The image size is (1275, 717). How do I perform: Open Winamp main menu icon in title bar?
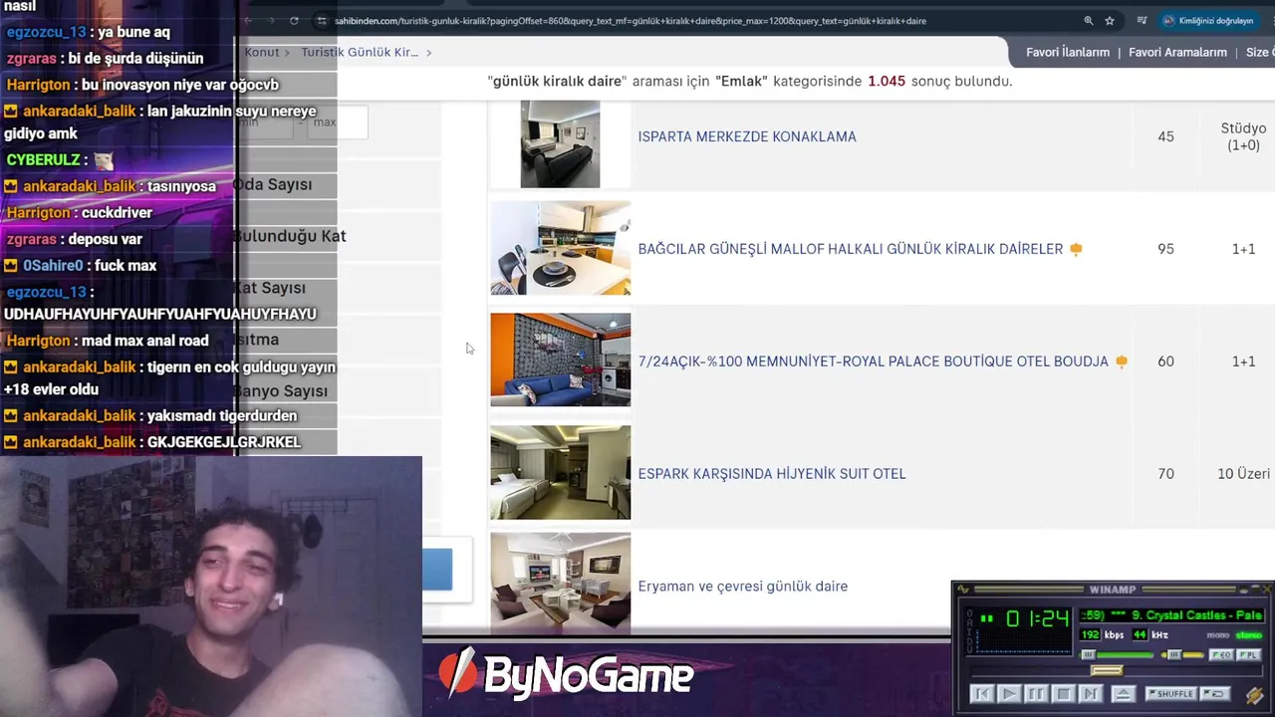pyautogui.click(x=963, y=590)
